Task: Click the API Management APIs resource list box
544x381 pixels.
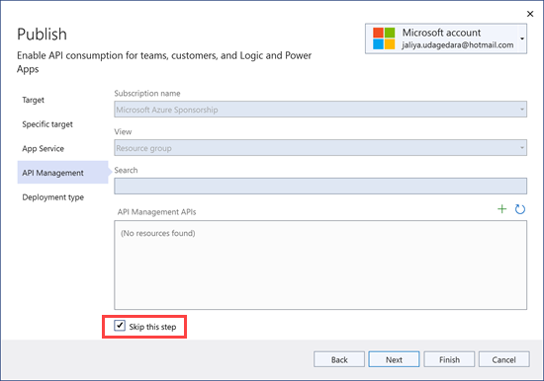Action: [320, 265]
